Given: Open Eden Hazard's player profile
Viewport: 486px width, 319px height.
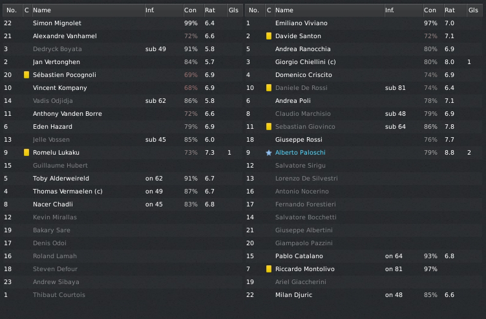Looking at the screenshot, I should click(52, 127).
